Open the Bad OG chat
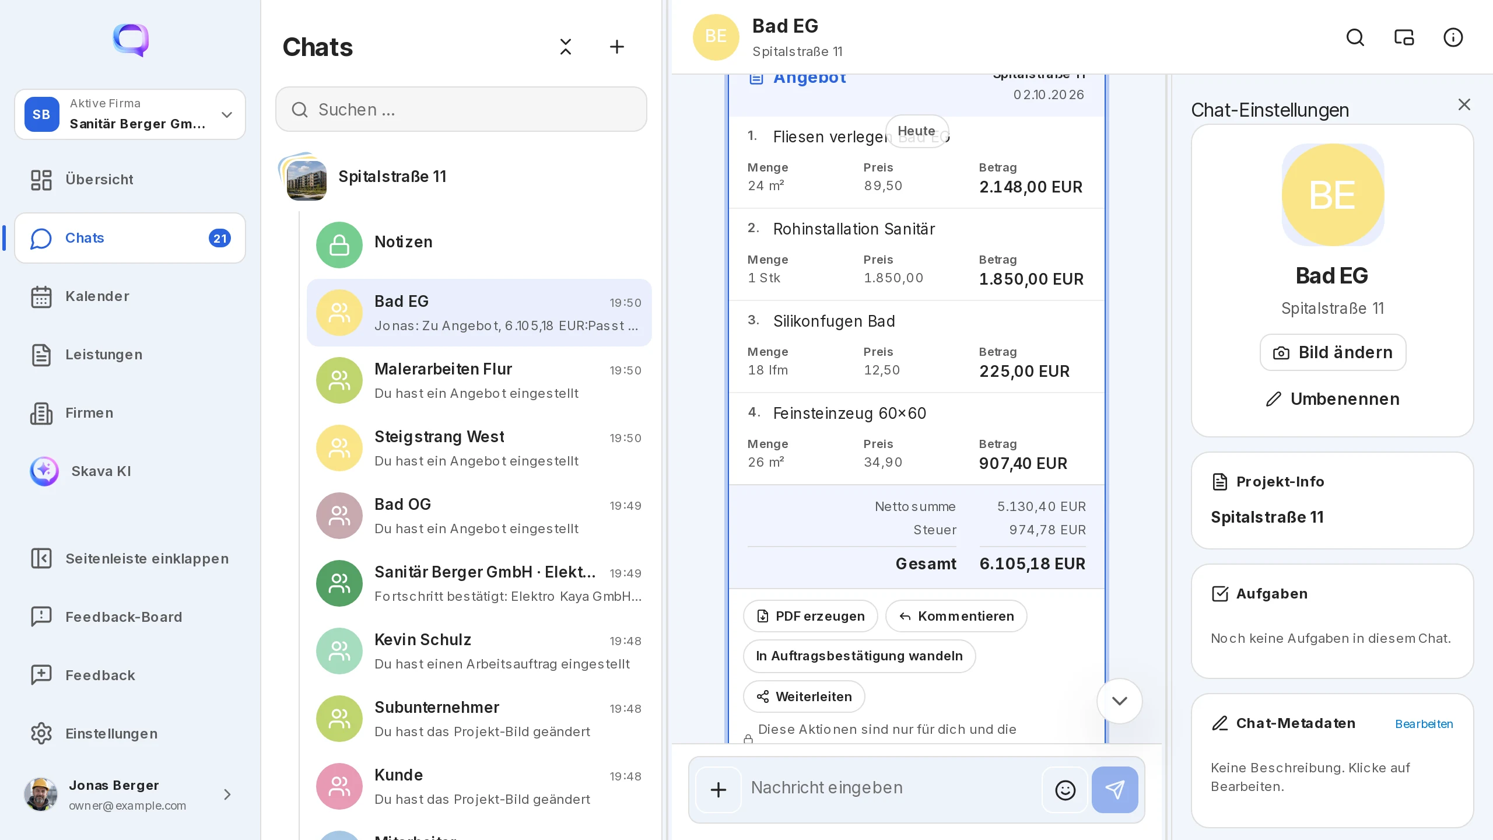 coord(479,516)
